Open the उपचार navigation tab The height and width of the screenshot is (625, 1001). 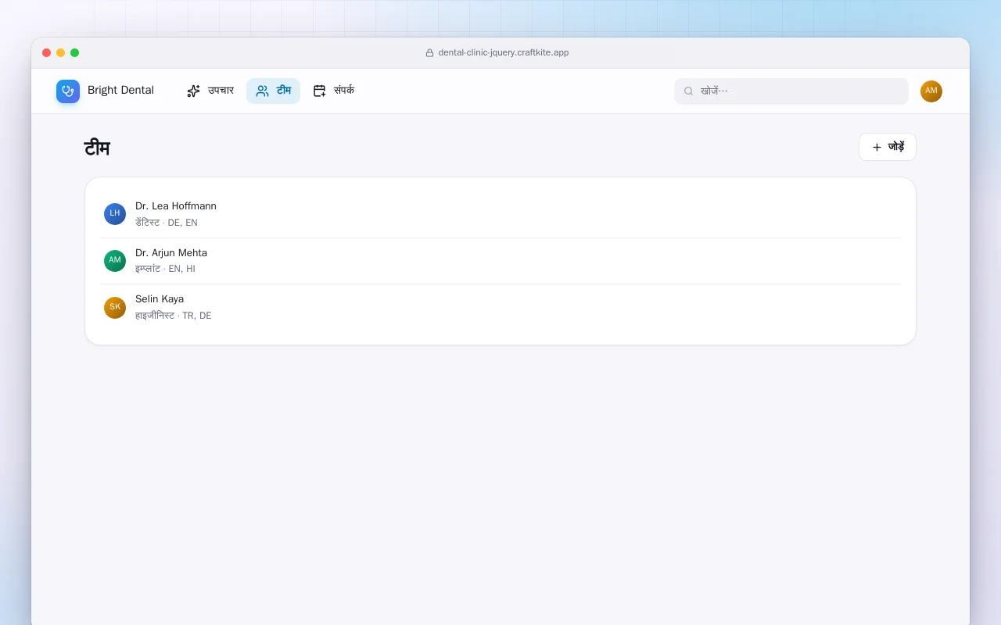click(x=210, y=91)
